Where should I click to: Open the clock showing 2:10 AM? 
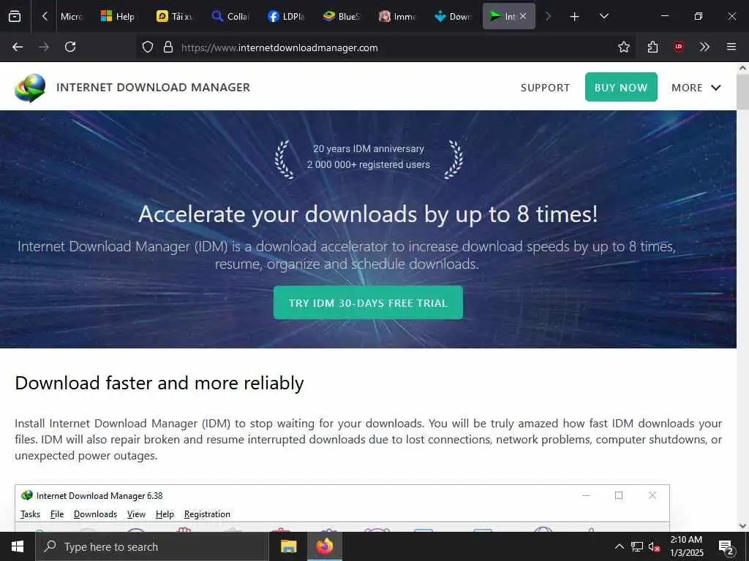pos(686,546)
